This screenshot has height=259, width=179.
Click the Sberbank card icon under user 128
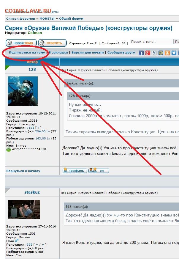click(x=9, y=149)
